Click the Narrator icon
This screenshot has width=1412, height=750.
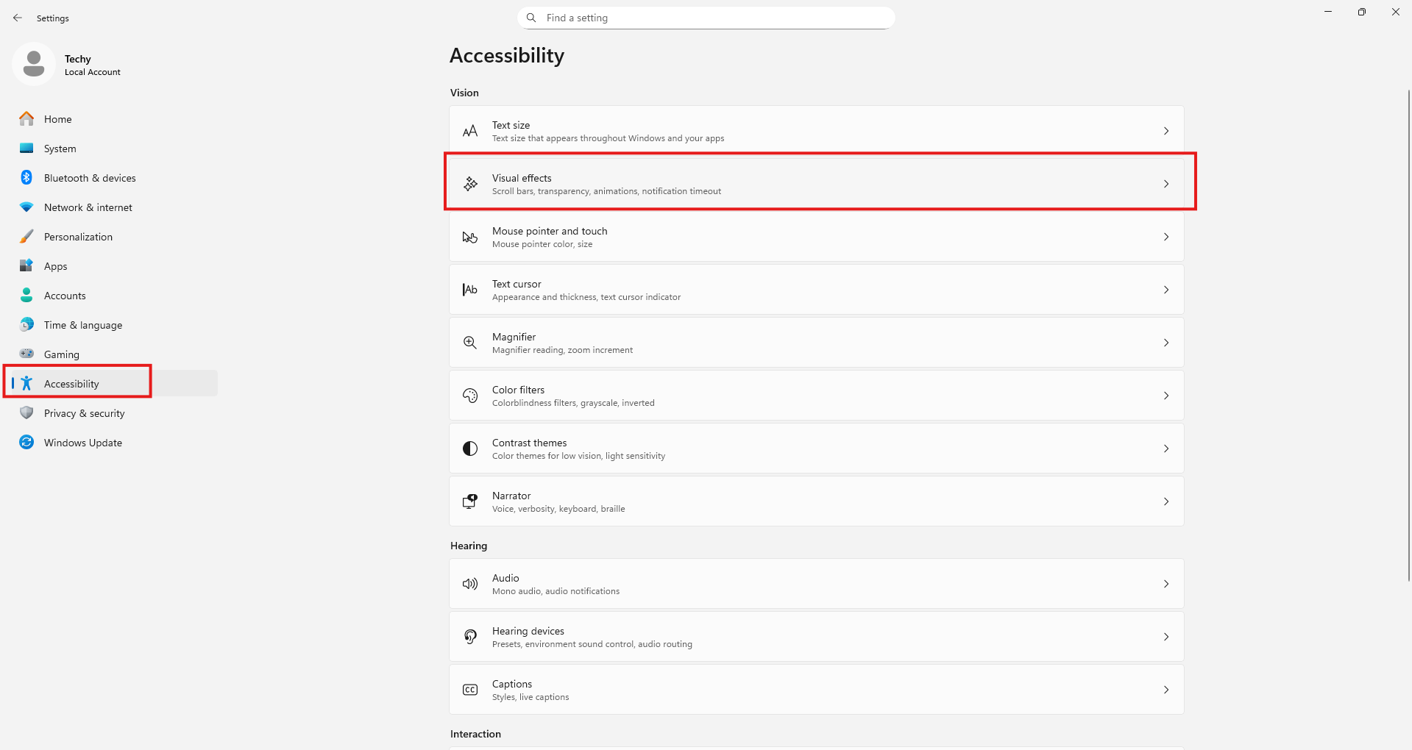pyautogui.click(x=469, y=501)
